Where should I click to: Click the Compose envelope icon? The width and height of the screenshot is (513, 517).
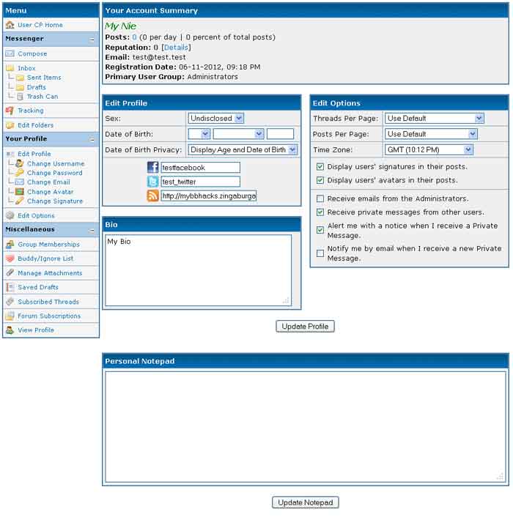(x=10, y=53)
